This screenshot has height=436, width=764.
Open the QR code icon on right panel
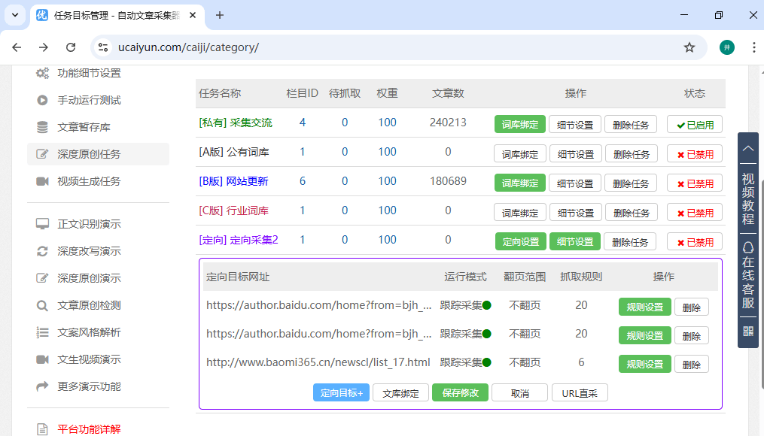coord(747,331)
